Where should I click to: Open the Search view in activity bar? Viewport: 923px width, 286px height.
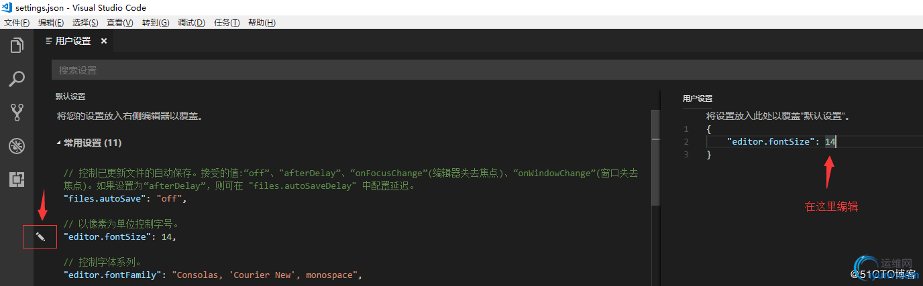(x=17, y=79)
